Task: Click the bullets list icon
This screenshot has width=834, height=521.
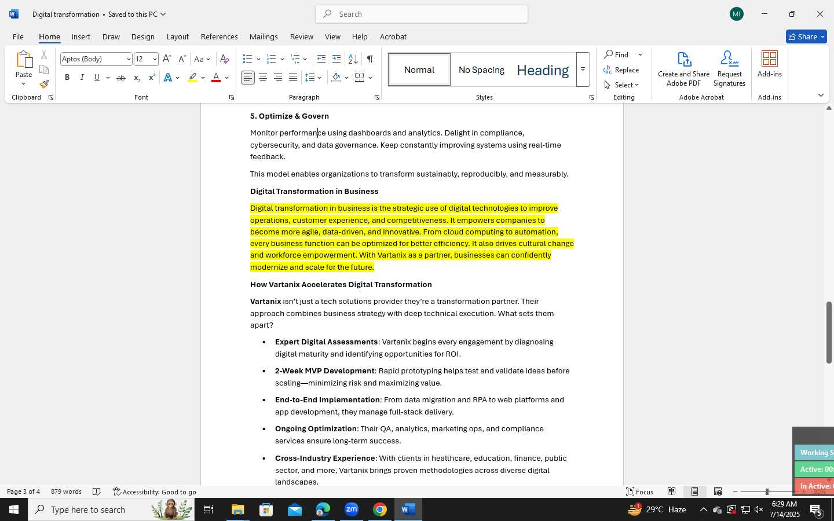Action: 247,59
